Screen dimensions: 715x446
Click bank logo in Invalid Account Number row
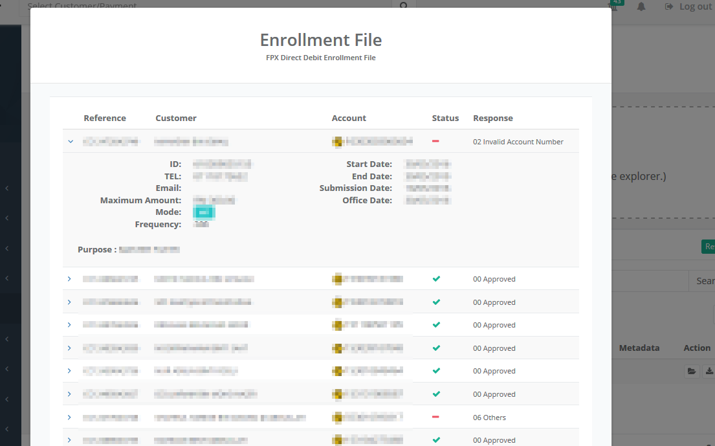point(337,141)
